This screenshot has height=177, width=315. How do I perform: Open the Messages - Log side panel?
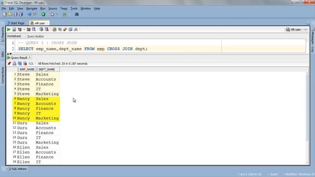(x=313, y=40)
